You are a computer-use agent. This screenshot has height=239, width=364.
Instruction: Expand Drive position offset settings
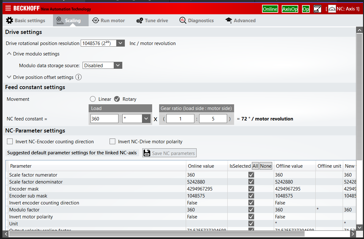pos(9,77)
